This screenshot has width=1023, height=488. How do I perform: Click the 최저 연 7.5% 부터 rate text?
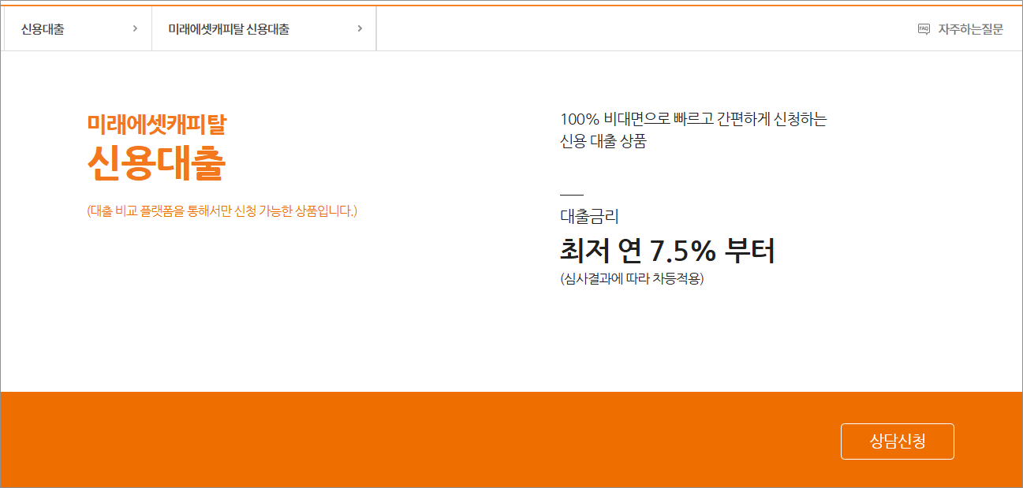tap(667, 251)
